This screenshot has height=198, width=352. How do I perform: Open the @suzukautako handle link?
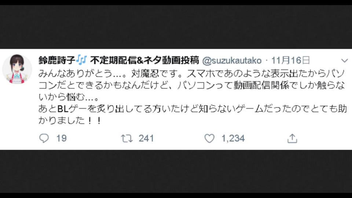coord(232,60)
